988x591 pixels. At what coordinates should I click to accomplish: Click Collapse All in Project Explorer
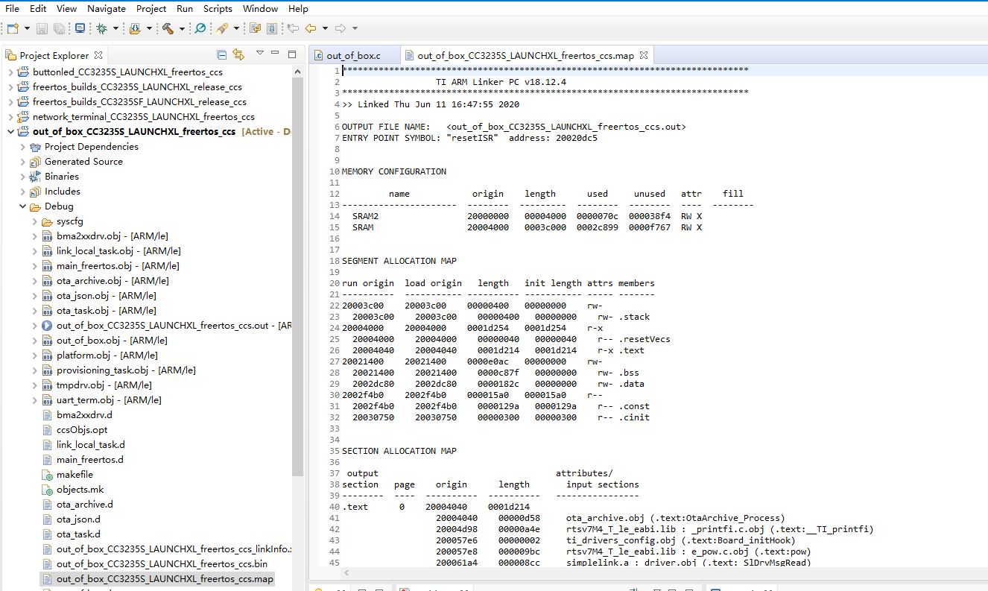click(221, 54)
